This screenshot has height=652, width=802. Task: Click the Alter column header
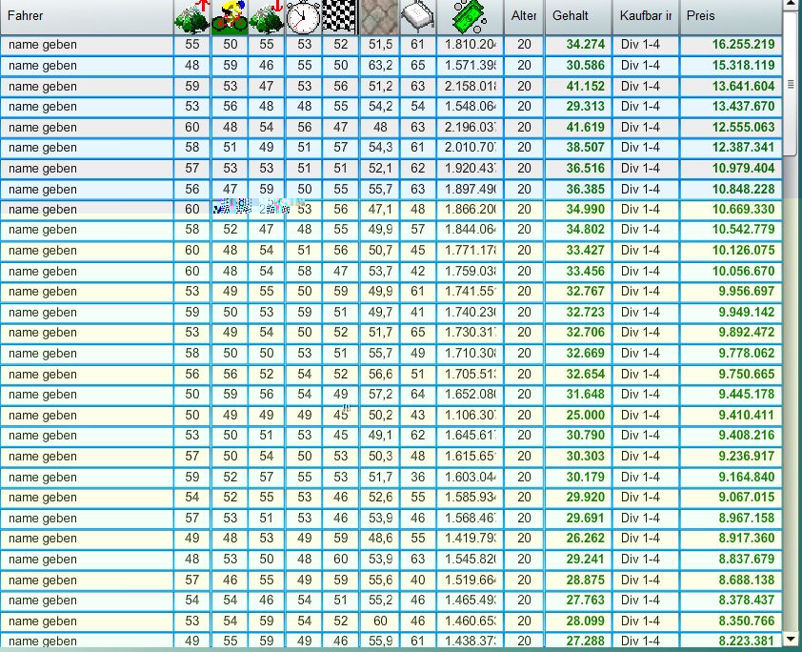tap(524, 16)
